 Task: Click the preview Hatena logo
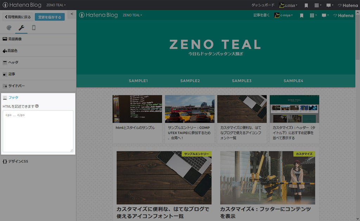[343, 15]
